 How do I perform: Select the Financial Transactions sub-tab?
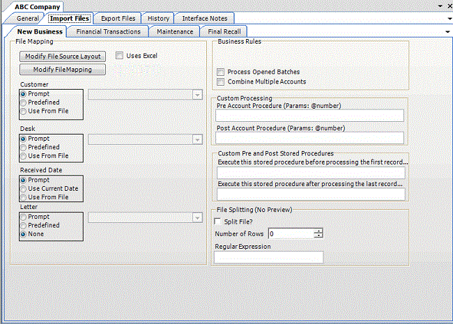click(108, 31)
